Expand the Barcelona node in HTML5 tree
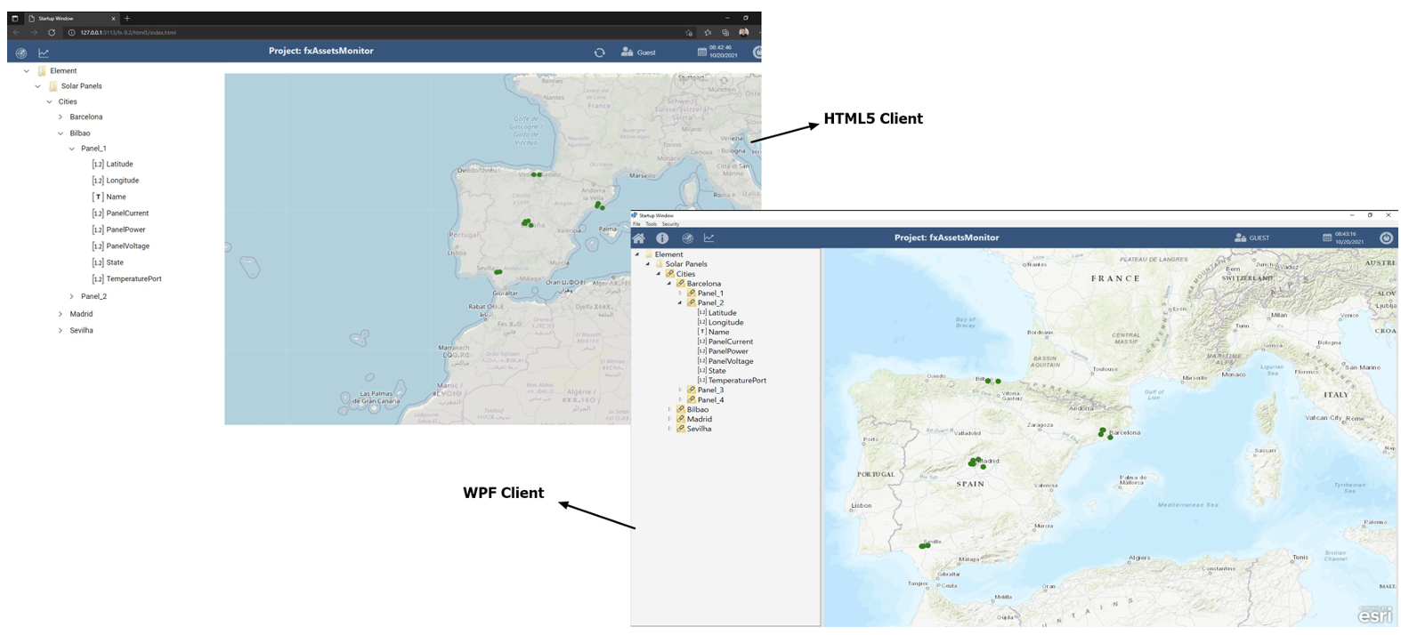The height and width of the screenshot is (635, 1401). [x=61, y=117]
